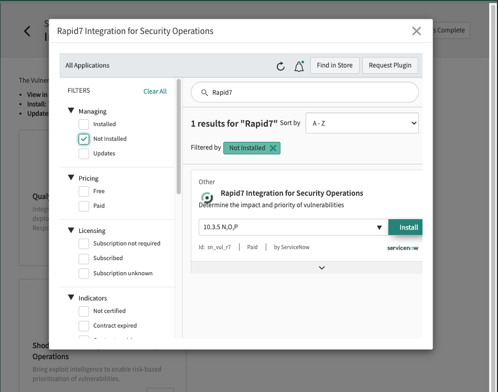Click the 1 results for "Rapid7" heading
The height and width of the screenshot is (392, 498).
(234, 124)
